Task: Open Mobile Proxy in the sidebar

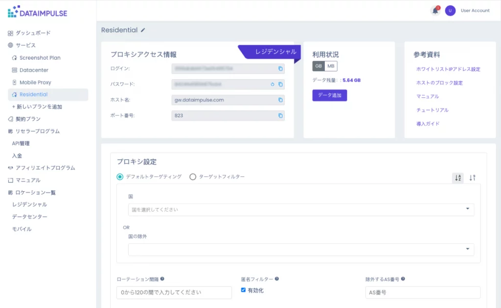Action: (35, 83)
